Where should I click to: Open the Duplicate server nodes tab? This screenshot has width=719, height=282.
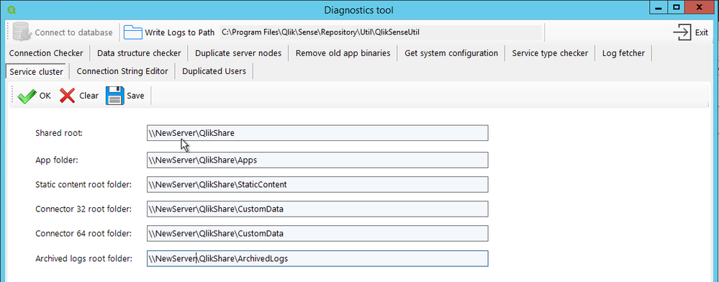(x=238, y=53)
